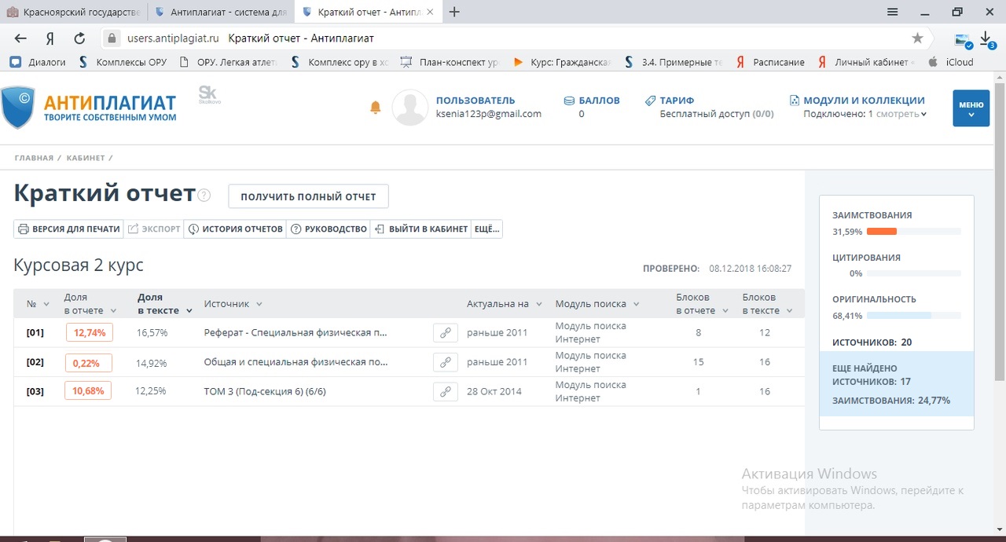Open the ЕЩЁ... toolbar menu
Image resolution: width=1006 pixels, height=542 pixels.
point(486,229)
